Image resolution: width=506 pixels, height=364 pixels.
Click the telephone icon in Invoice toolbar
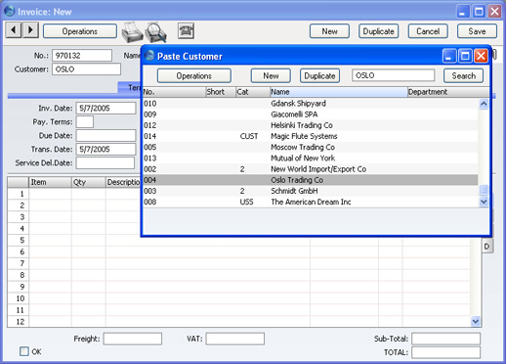(x=186, y=31)
